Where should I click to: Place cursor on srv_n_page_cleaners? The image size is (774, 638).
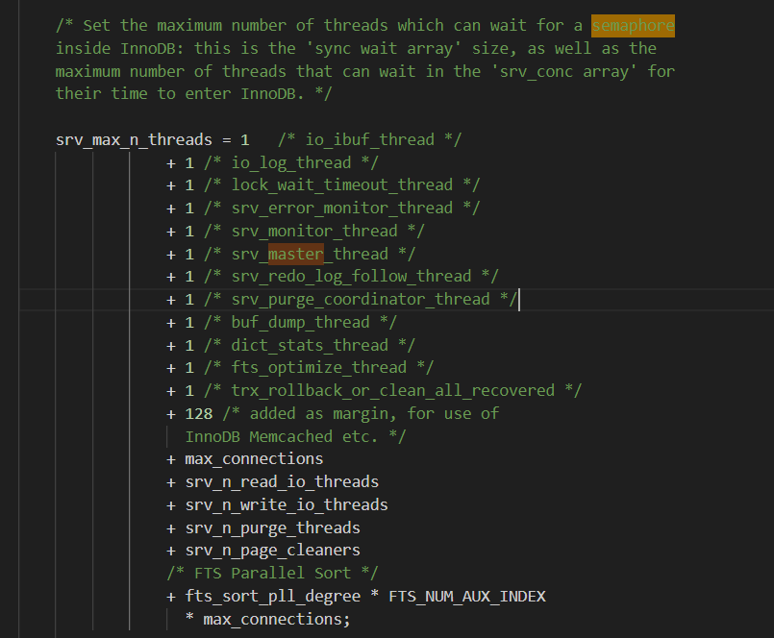pyautogui.click(x=272, y=551)
